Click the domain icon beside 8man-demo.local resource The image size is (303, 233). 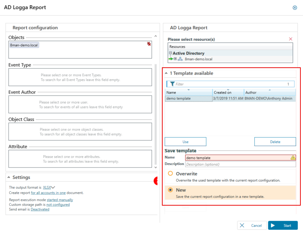click(180, 59)
